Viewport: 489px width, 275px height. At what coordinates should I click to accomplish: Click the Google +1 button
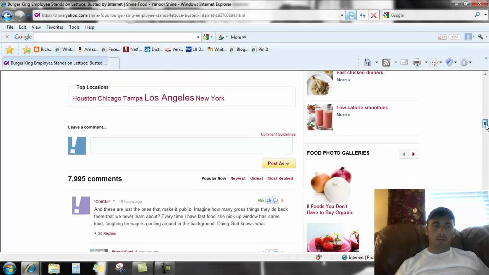[x=442, y=37]
